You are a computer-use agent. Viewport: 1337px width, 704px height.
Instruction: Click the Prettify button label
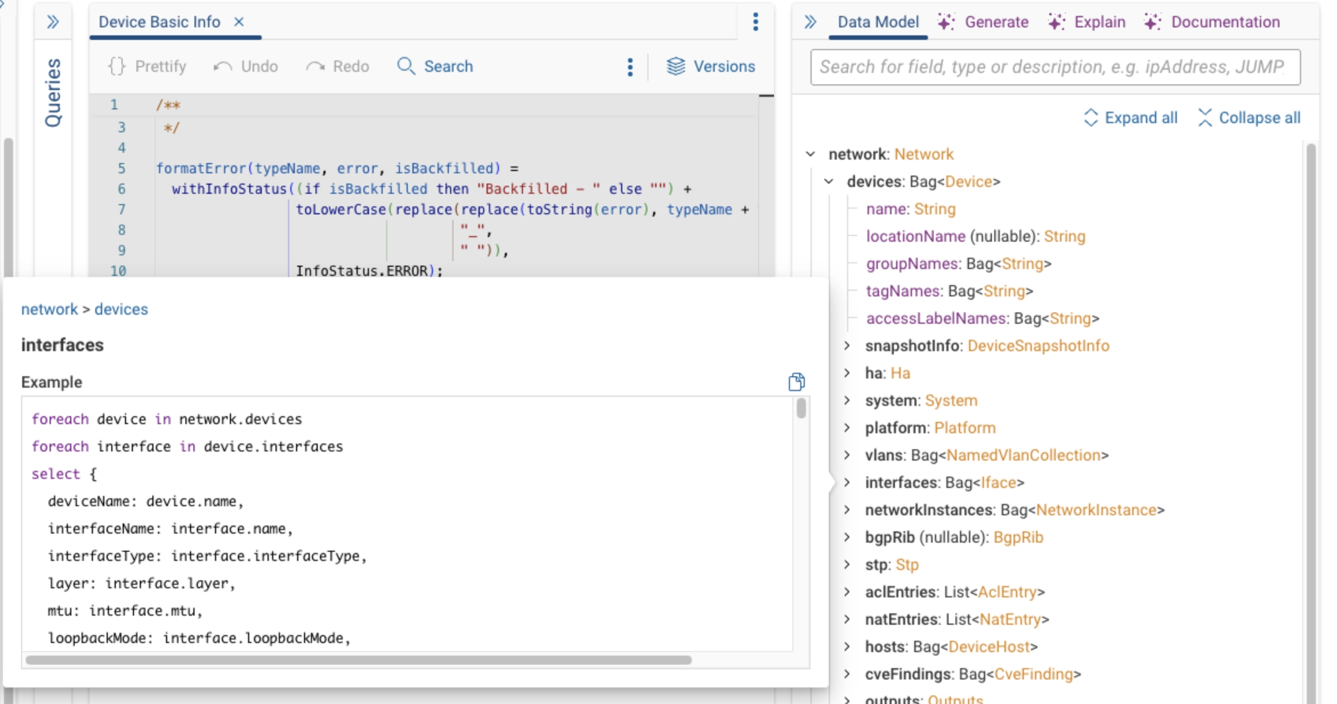click(x=161, y=67)
